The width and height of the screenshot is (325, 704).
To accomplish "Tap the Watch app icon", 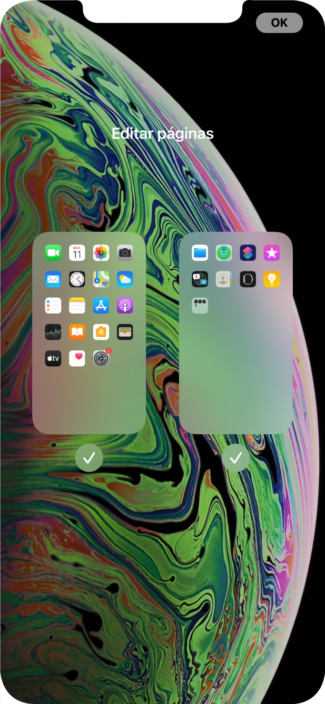I will tap(248, 279).
